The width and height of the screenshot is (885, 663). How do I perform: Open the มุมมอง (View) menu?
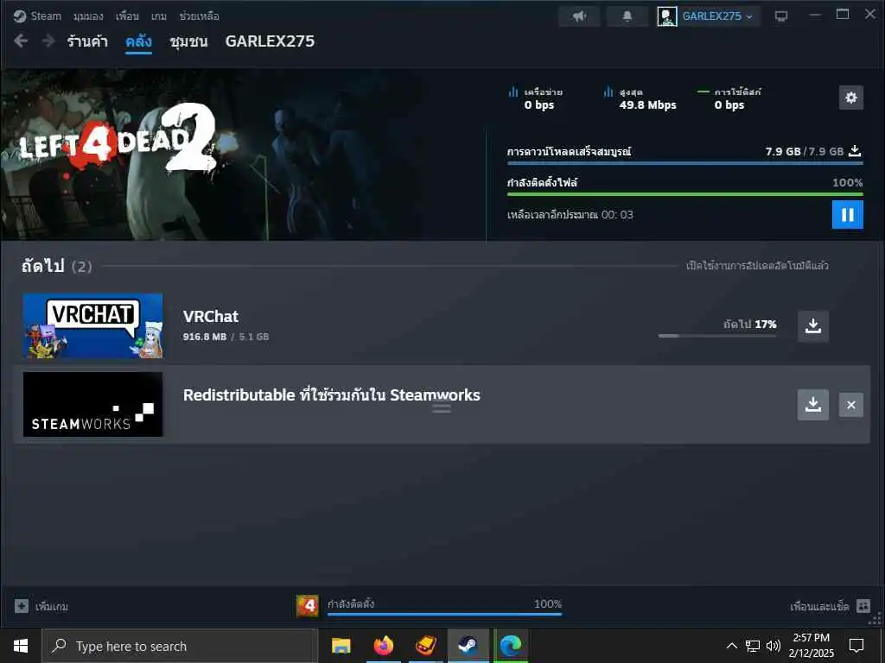pyautogui.click(x=88, y=16)
